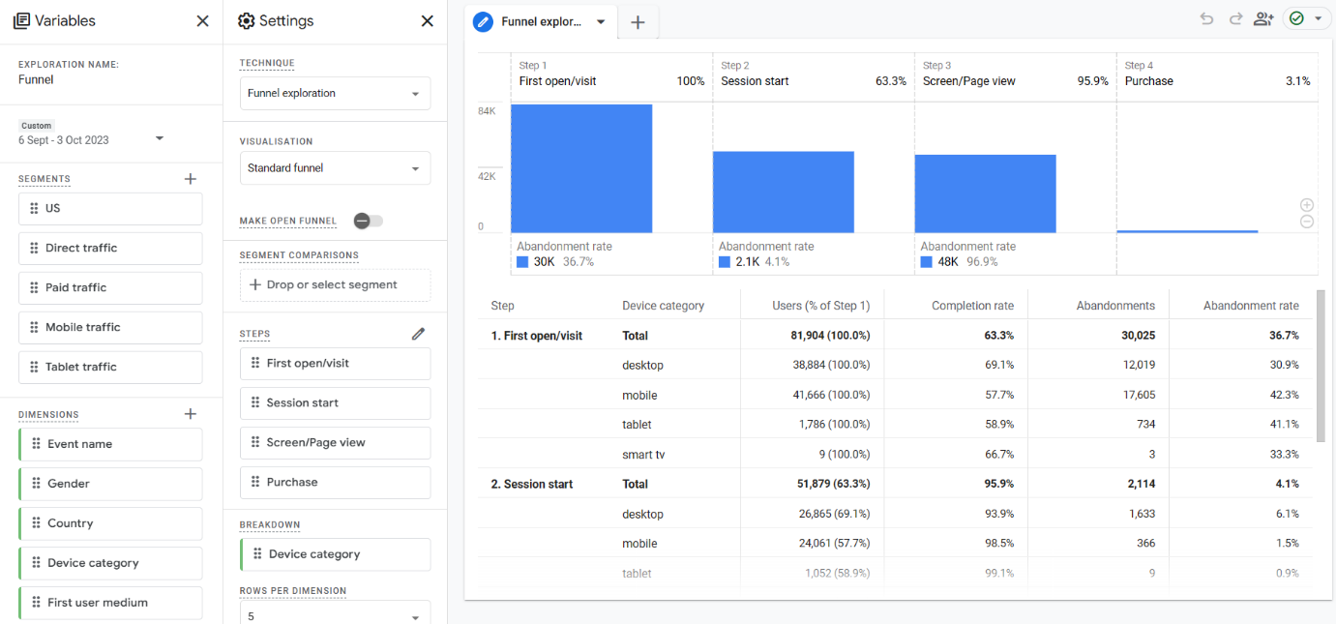Click drag handle of Session start step
This screenshot has width=1336, height=624.
tap(255, 402)
